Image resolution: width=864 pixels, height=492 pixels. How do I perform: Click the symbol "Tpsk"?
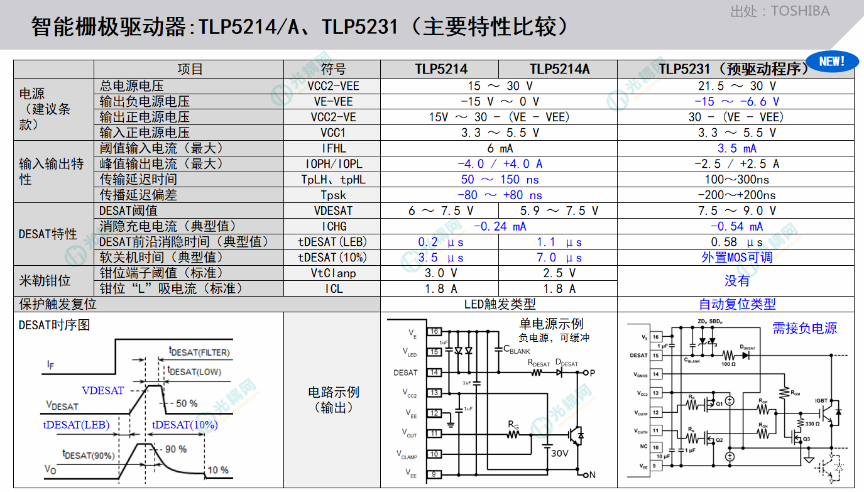tap(332, 195)
